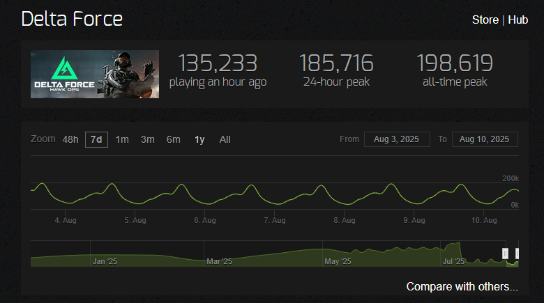Select the 7d zoom range
544x303 pixels.
tap(96, 140)
